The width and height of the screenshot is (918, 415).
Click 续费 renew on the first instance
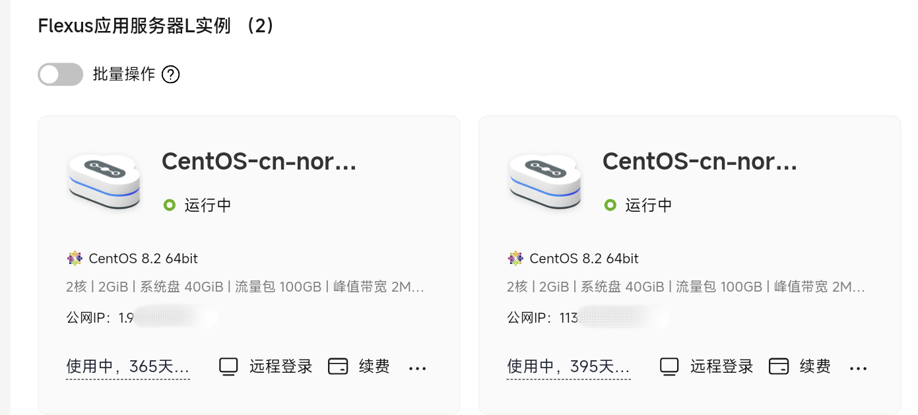[374, 367]
